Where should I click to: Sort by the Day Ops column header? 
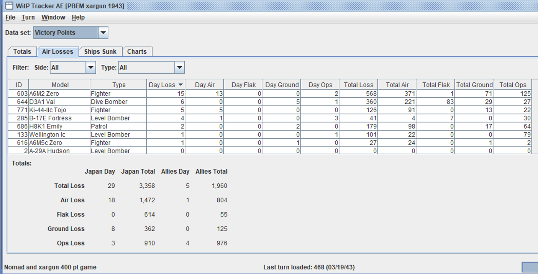click(320, 85)
